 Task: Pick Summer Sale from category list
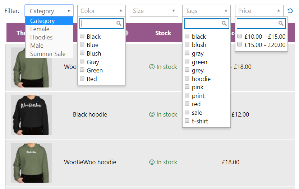[49, 54]
